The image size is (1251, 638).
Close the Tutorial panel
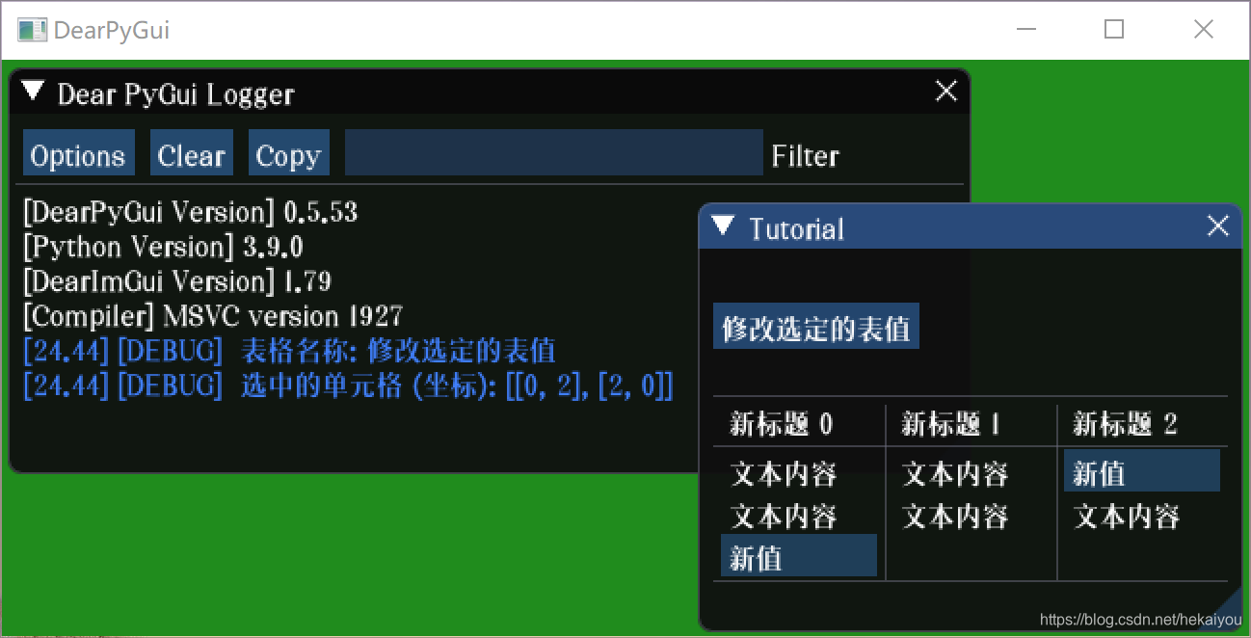tap(1218, 226)
